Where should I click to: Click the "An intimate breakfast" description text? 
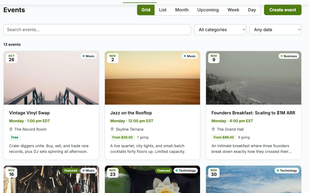click(252, 149)
